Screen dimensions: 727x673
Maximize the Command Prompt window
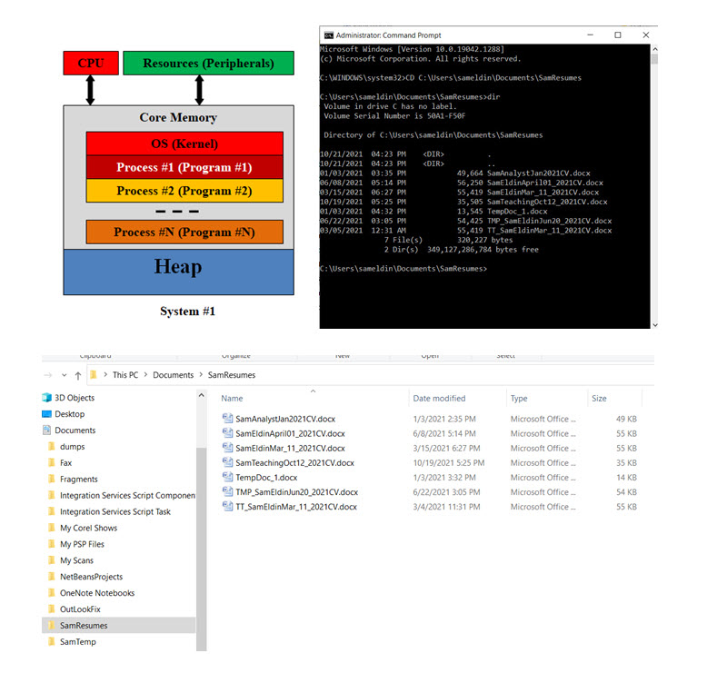point(618,35)
